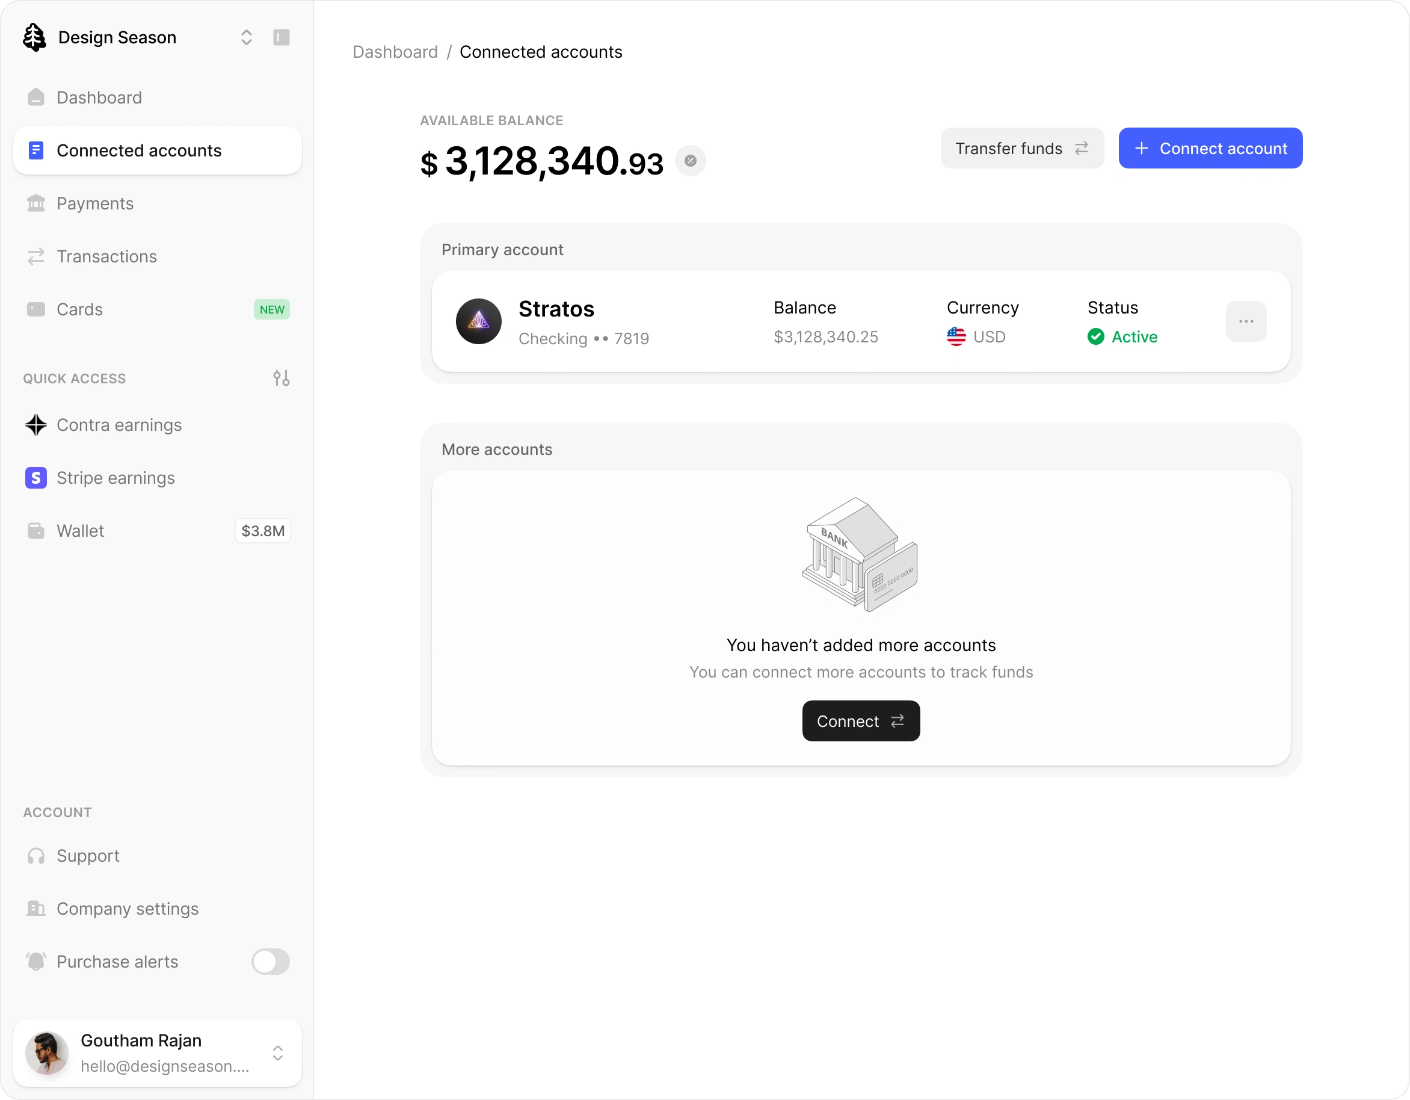Click the Stratos account logo
1410x1100 pixels.
[478, 321]
